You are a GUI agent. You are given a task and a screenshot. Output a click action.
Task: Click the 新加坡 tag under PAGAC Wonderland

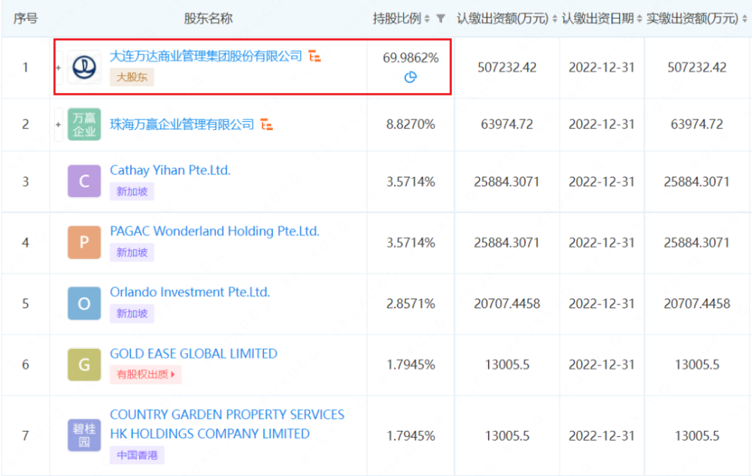[x=132, y=252]
